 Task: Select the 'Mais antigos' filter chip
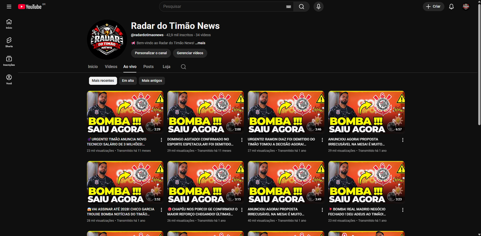coord(152,81)
